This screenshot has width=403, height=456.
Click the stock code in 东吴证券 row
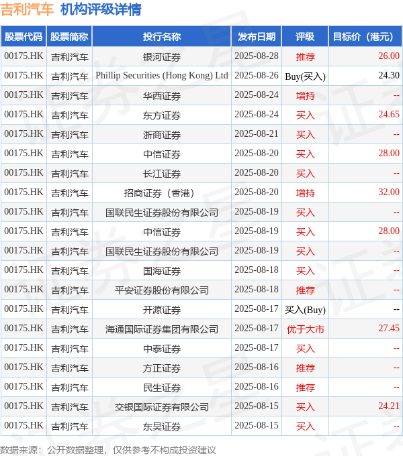pyautogui.click(x=24, y=425)
